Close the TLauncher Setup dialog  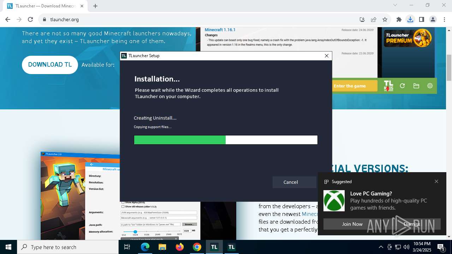pyautogui.click(x=327, y=56)
